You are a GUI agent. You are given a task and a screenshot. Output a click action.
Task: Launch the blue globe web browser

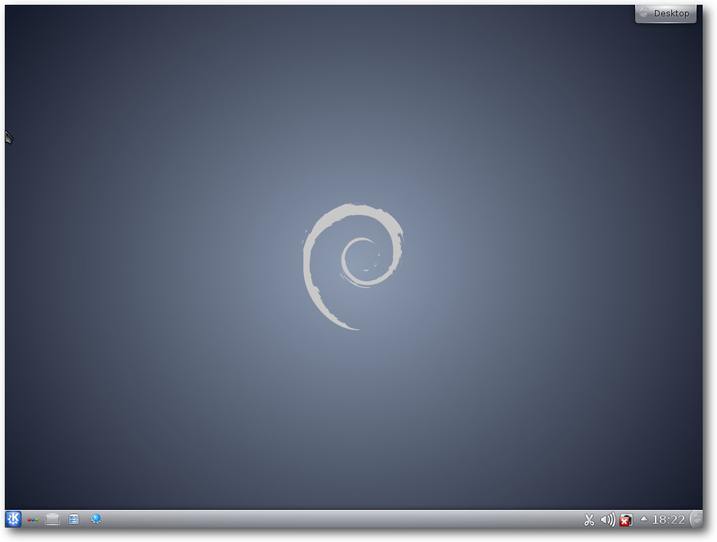(96, 519)
